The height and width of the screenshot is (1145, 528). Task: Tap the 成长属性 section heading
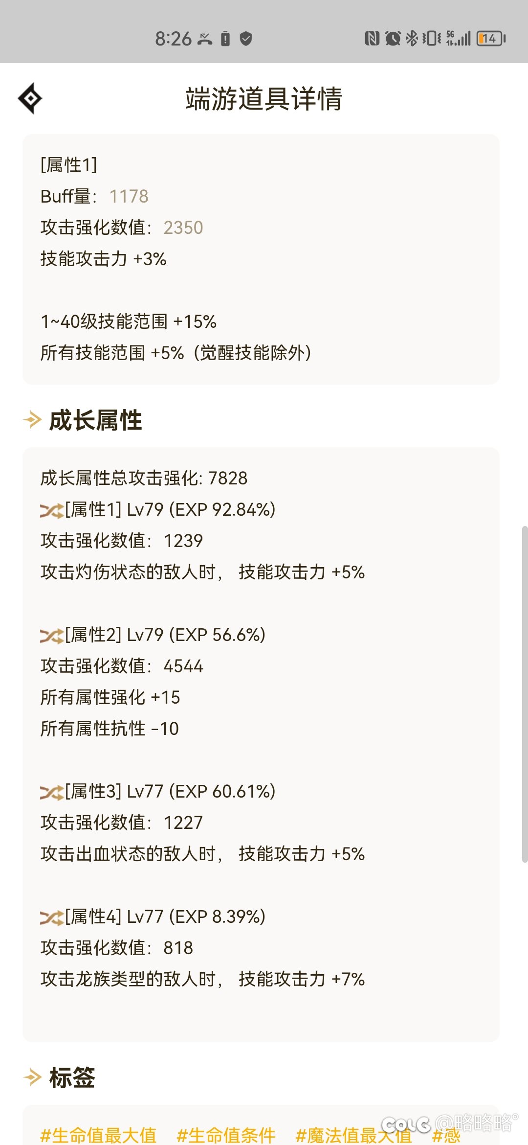click(96, 420)
